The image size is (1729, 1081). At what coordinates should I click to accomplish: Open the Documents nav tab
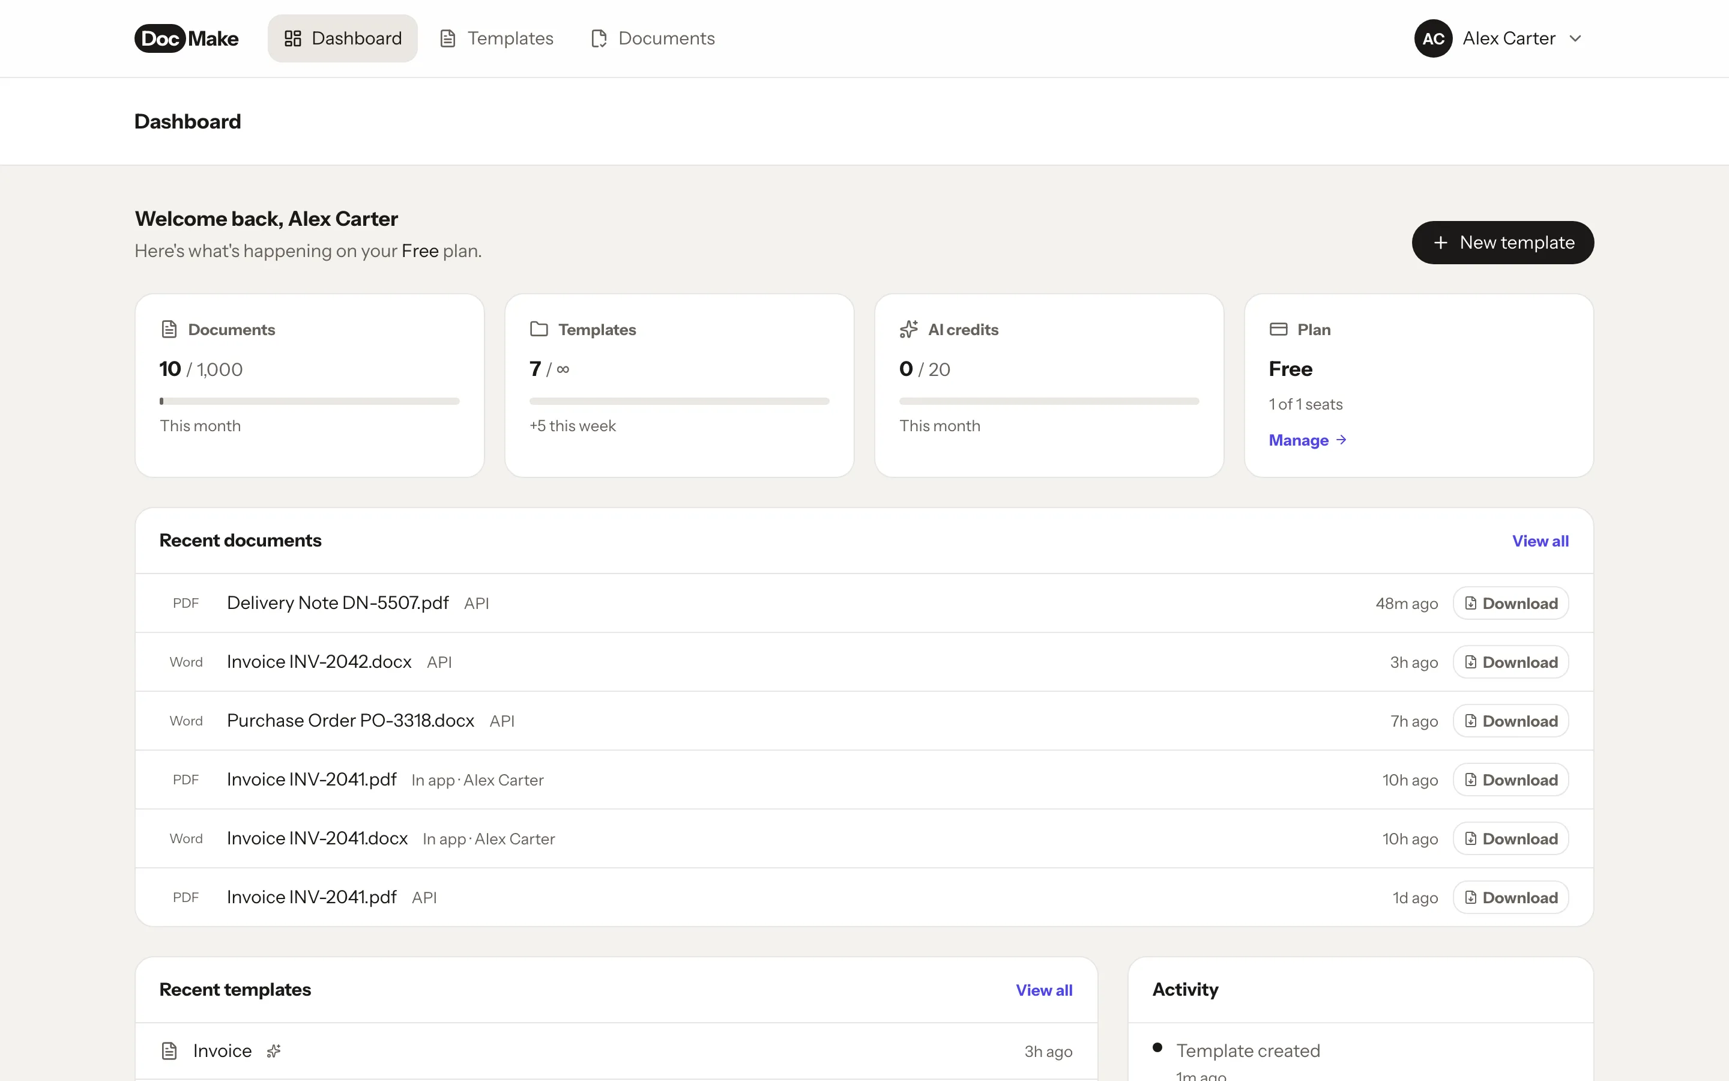(x=653, y=38)
